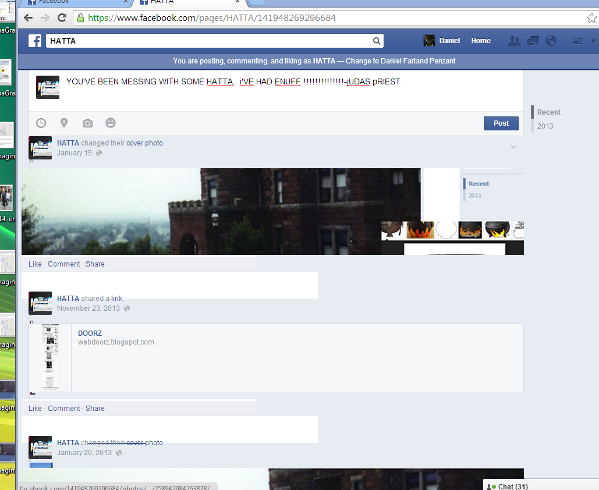Open the globe notifications icon

click(x=551, y=41)
